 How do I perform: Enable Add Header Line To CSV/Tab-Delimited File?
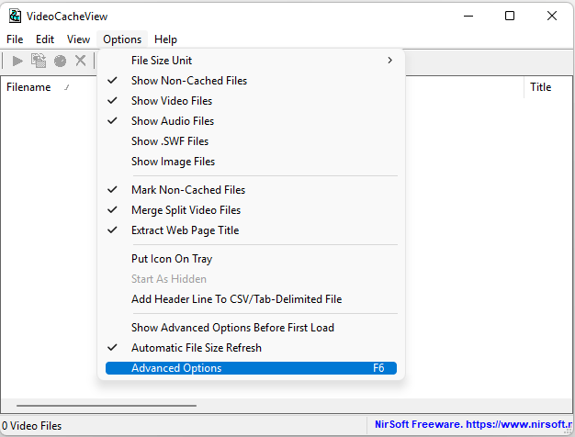click(x=251, y=299)
